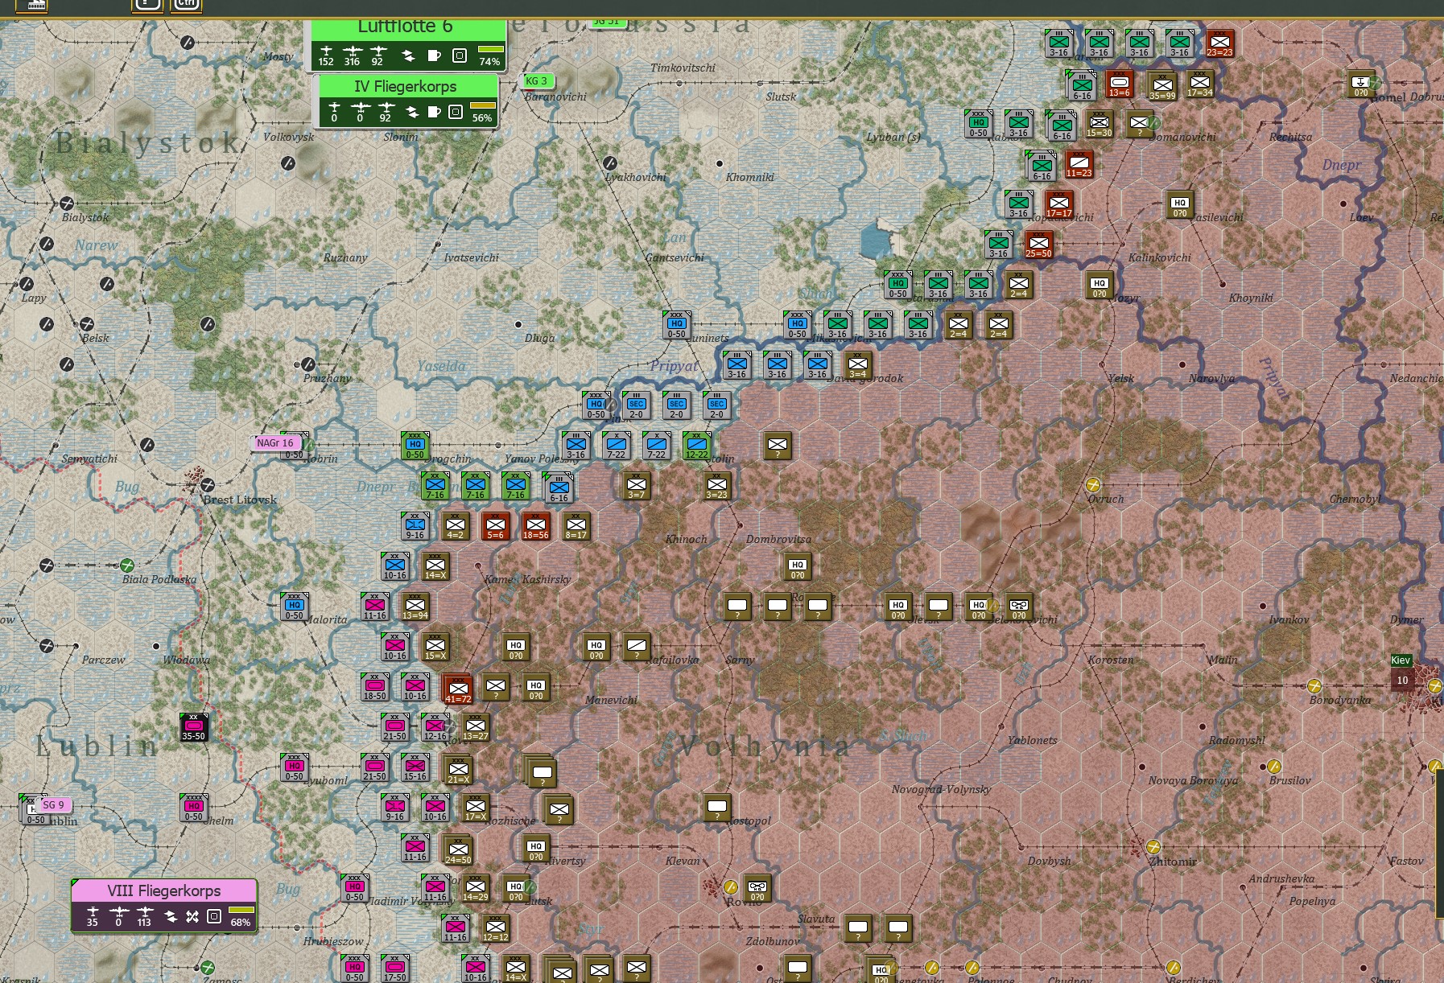Select the Soviet 17=34 corps counter
1444x983 pixels.
(1199, 84)
